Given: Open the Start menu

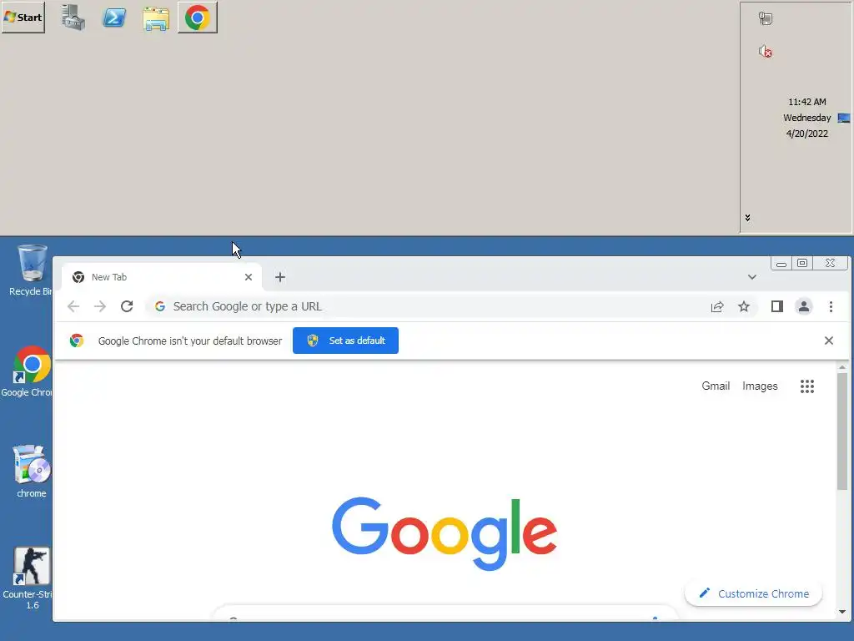Looking at the screenshot, I should pos(23,18).
